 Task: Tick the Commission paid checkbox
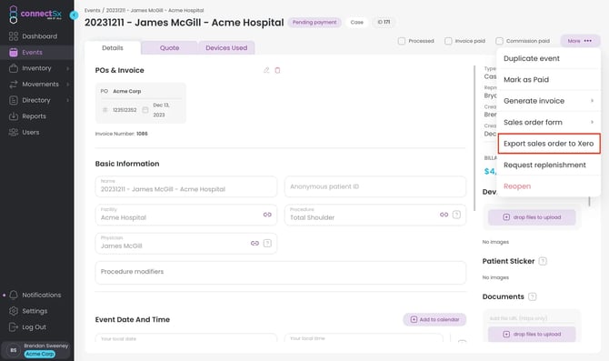tap(500, 41)
